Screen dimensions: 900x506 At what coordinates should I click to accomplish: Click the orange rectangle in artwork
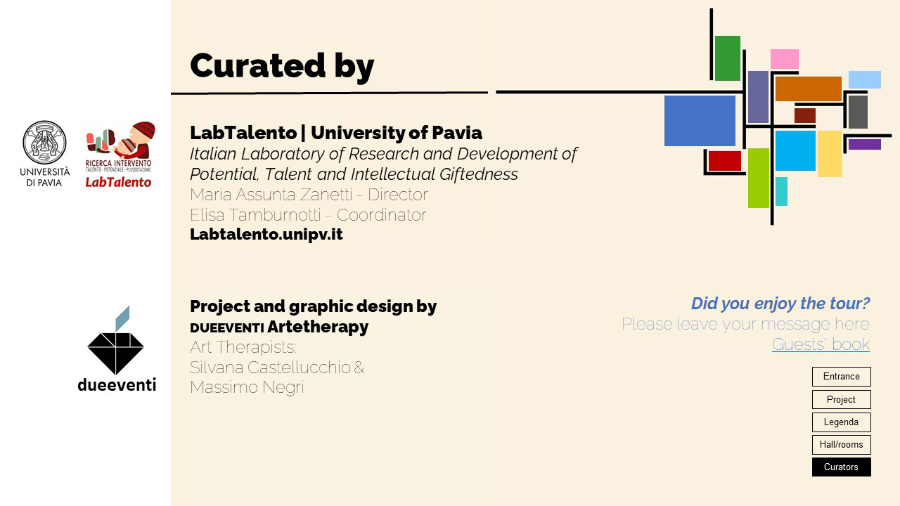click(x=808, y=89)
